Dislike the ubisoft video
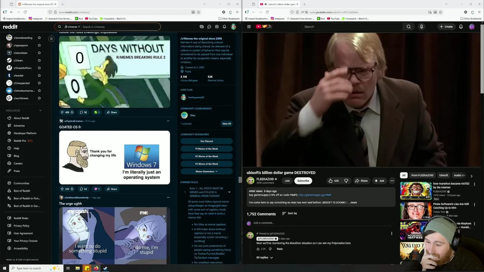The width and height of the screenshot is (484, 272). pyautogui.click(x=346, y=181)
